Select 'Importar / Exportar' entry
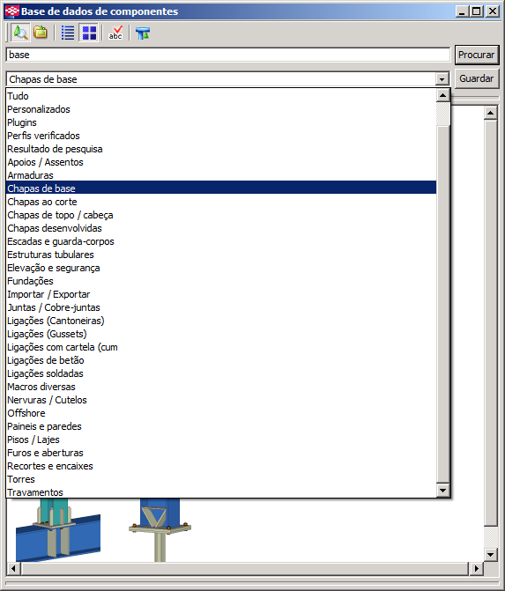The width and height of the screenshot is (505, 591). [x=221, y=294]
